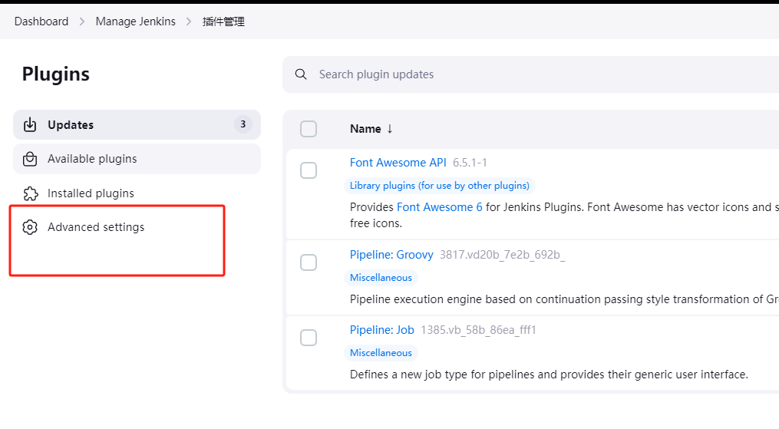This screenshot has width=779, height=429.
Task: Click Miscellaneous tag under Pipeline: Groovy
Action: tap(381, 278)
